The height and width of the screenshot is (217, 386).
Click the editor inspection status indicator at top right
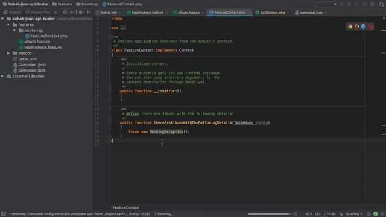[x=384, y=19]
